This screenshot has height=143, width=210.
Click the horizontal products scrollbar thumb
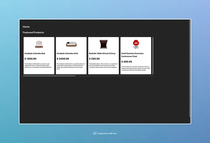49,76
